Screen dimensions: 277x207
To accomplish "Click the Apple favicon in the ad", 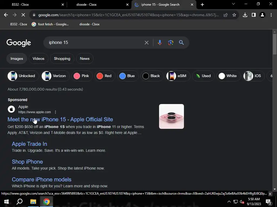I will pos(11,109).
